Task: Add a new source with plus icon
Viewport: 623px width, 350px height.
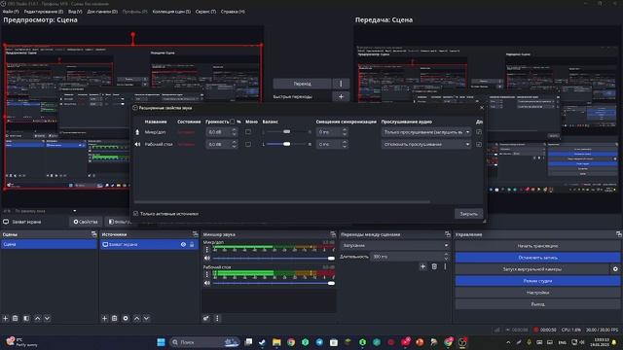Action: (x=104, y=318)
